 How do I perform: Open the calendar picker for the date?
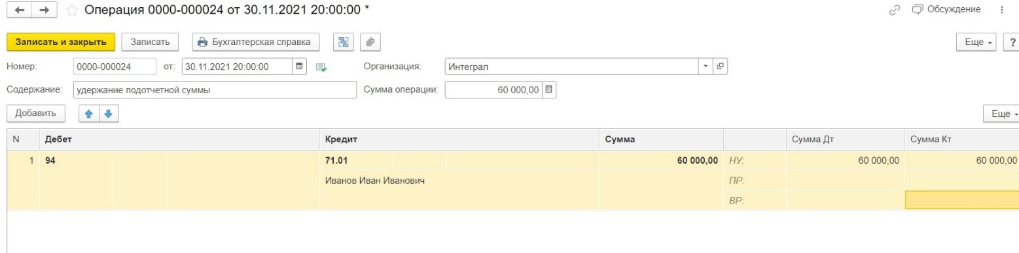[x=300, y=67]
